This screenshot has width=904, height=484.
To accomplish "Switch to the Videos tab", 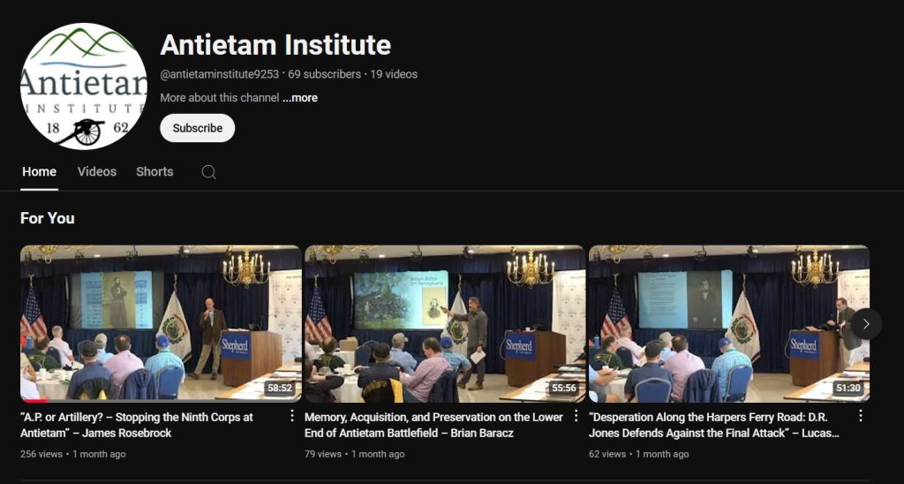I will (97, 171).
